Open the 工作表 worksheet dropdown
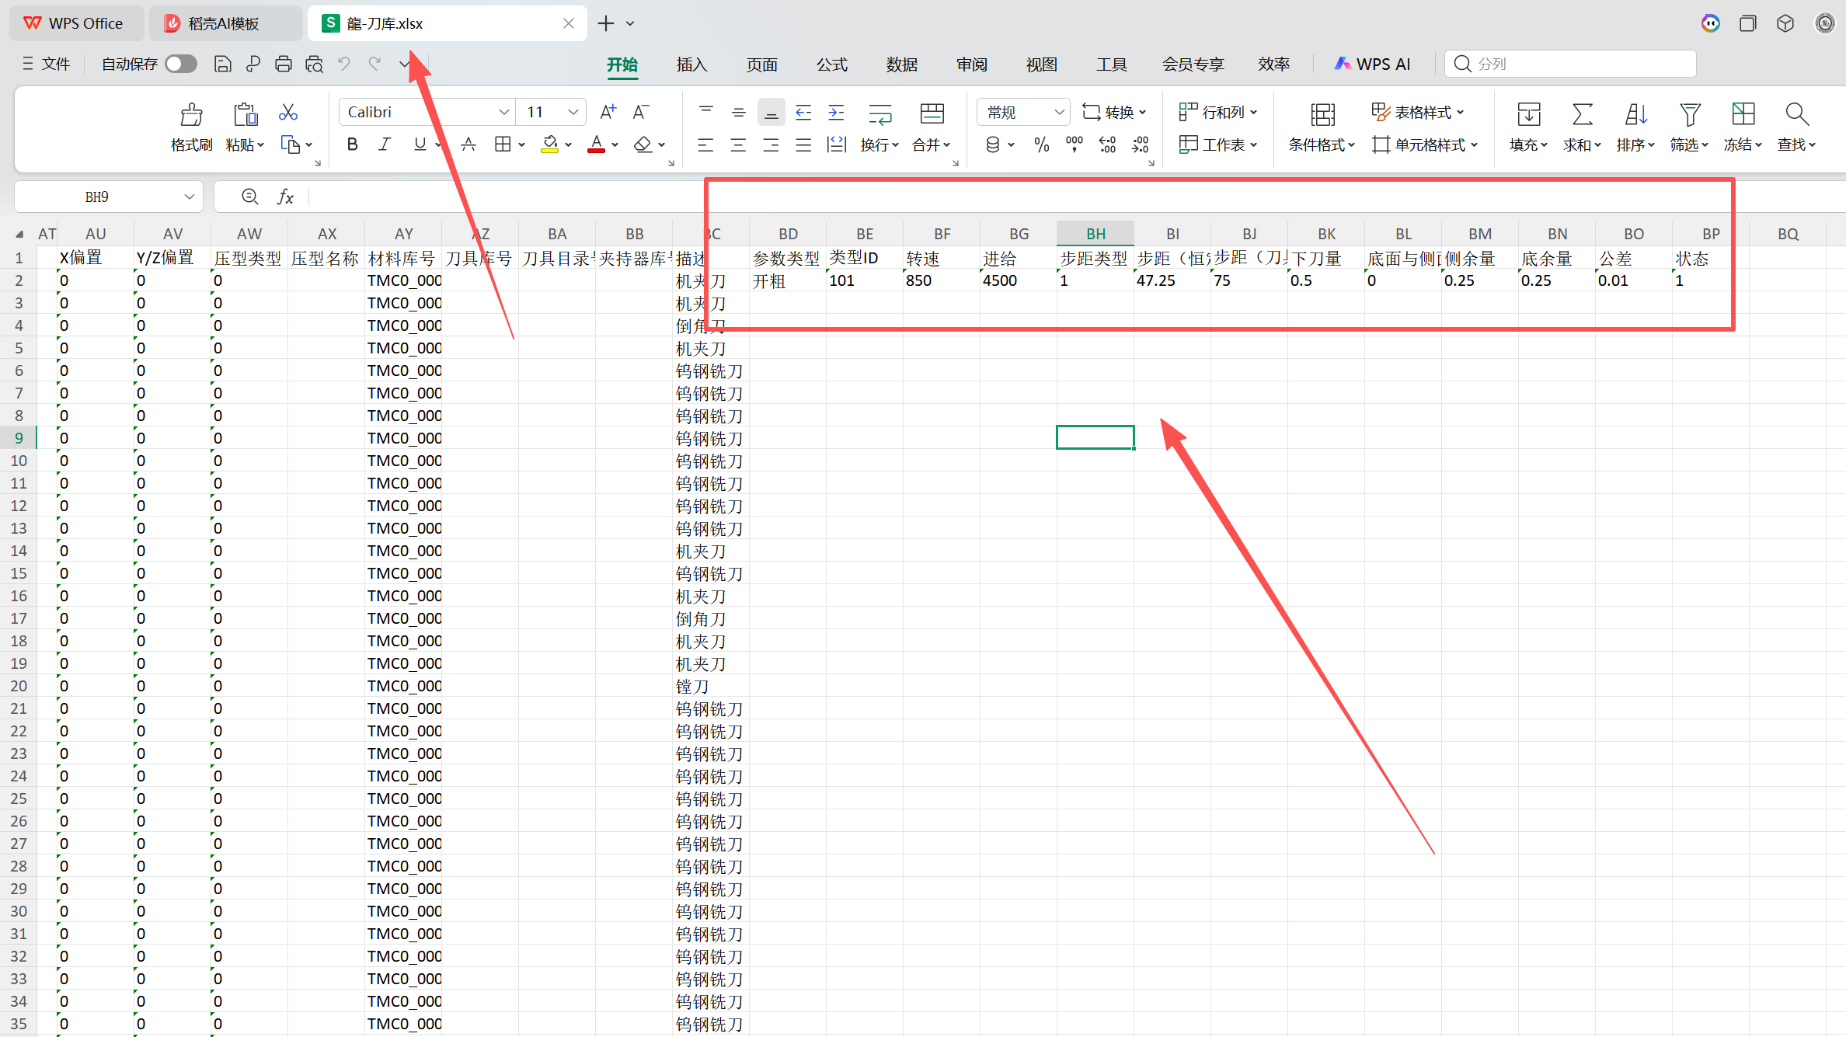The image size is (1846, 1037). coord(1217,144)
